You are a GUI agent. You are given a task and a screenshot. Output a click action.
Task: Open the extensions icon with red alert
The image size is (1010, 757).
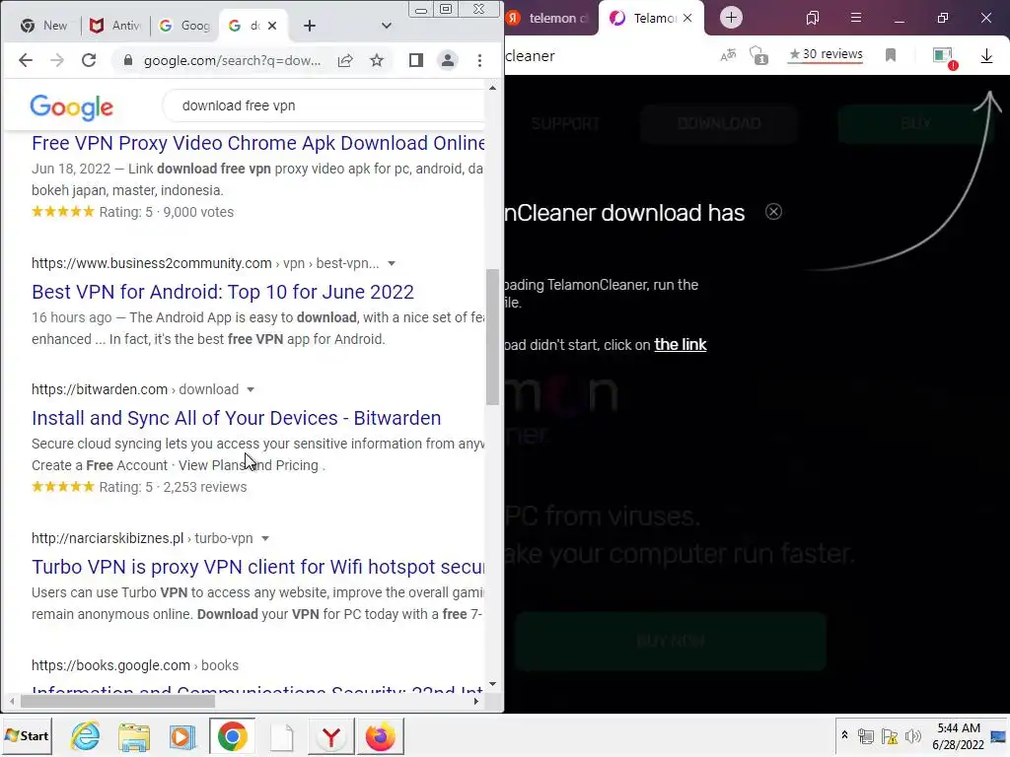pos(945,56)
